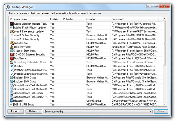Viewport: 176px width, 122px height.
Task: Select the IME14 JPN Setup entry
Action: (x=24, y=105)
